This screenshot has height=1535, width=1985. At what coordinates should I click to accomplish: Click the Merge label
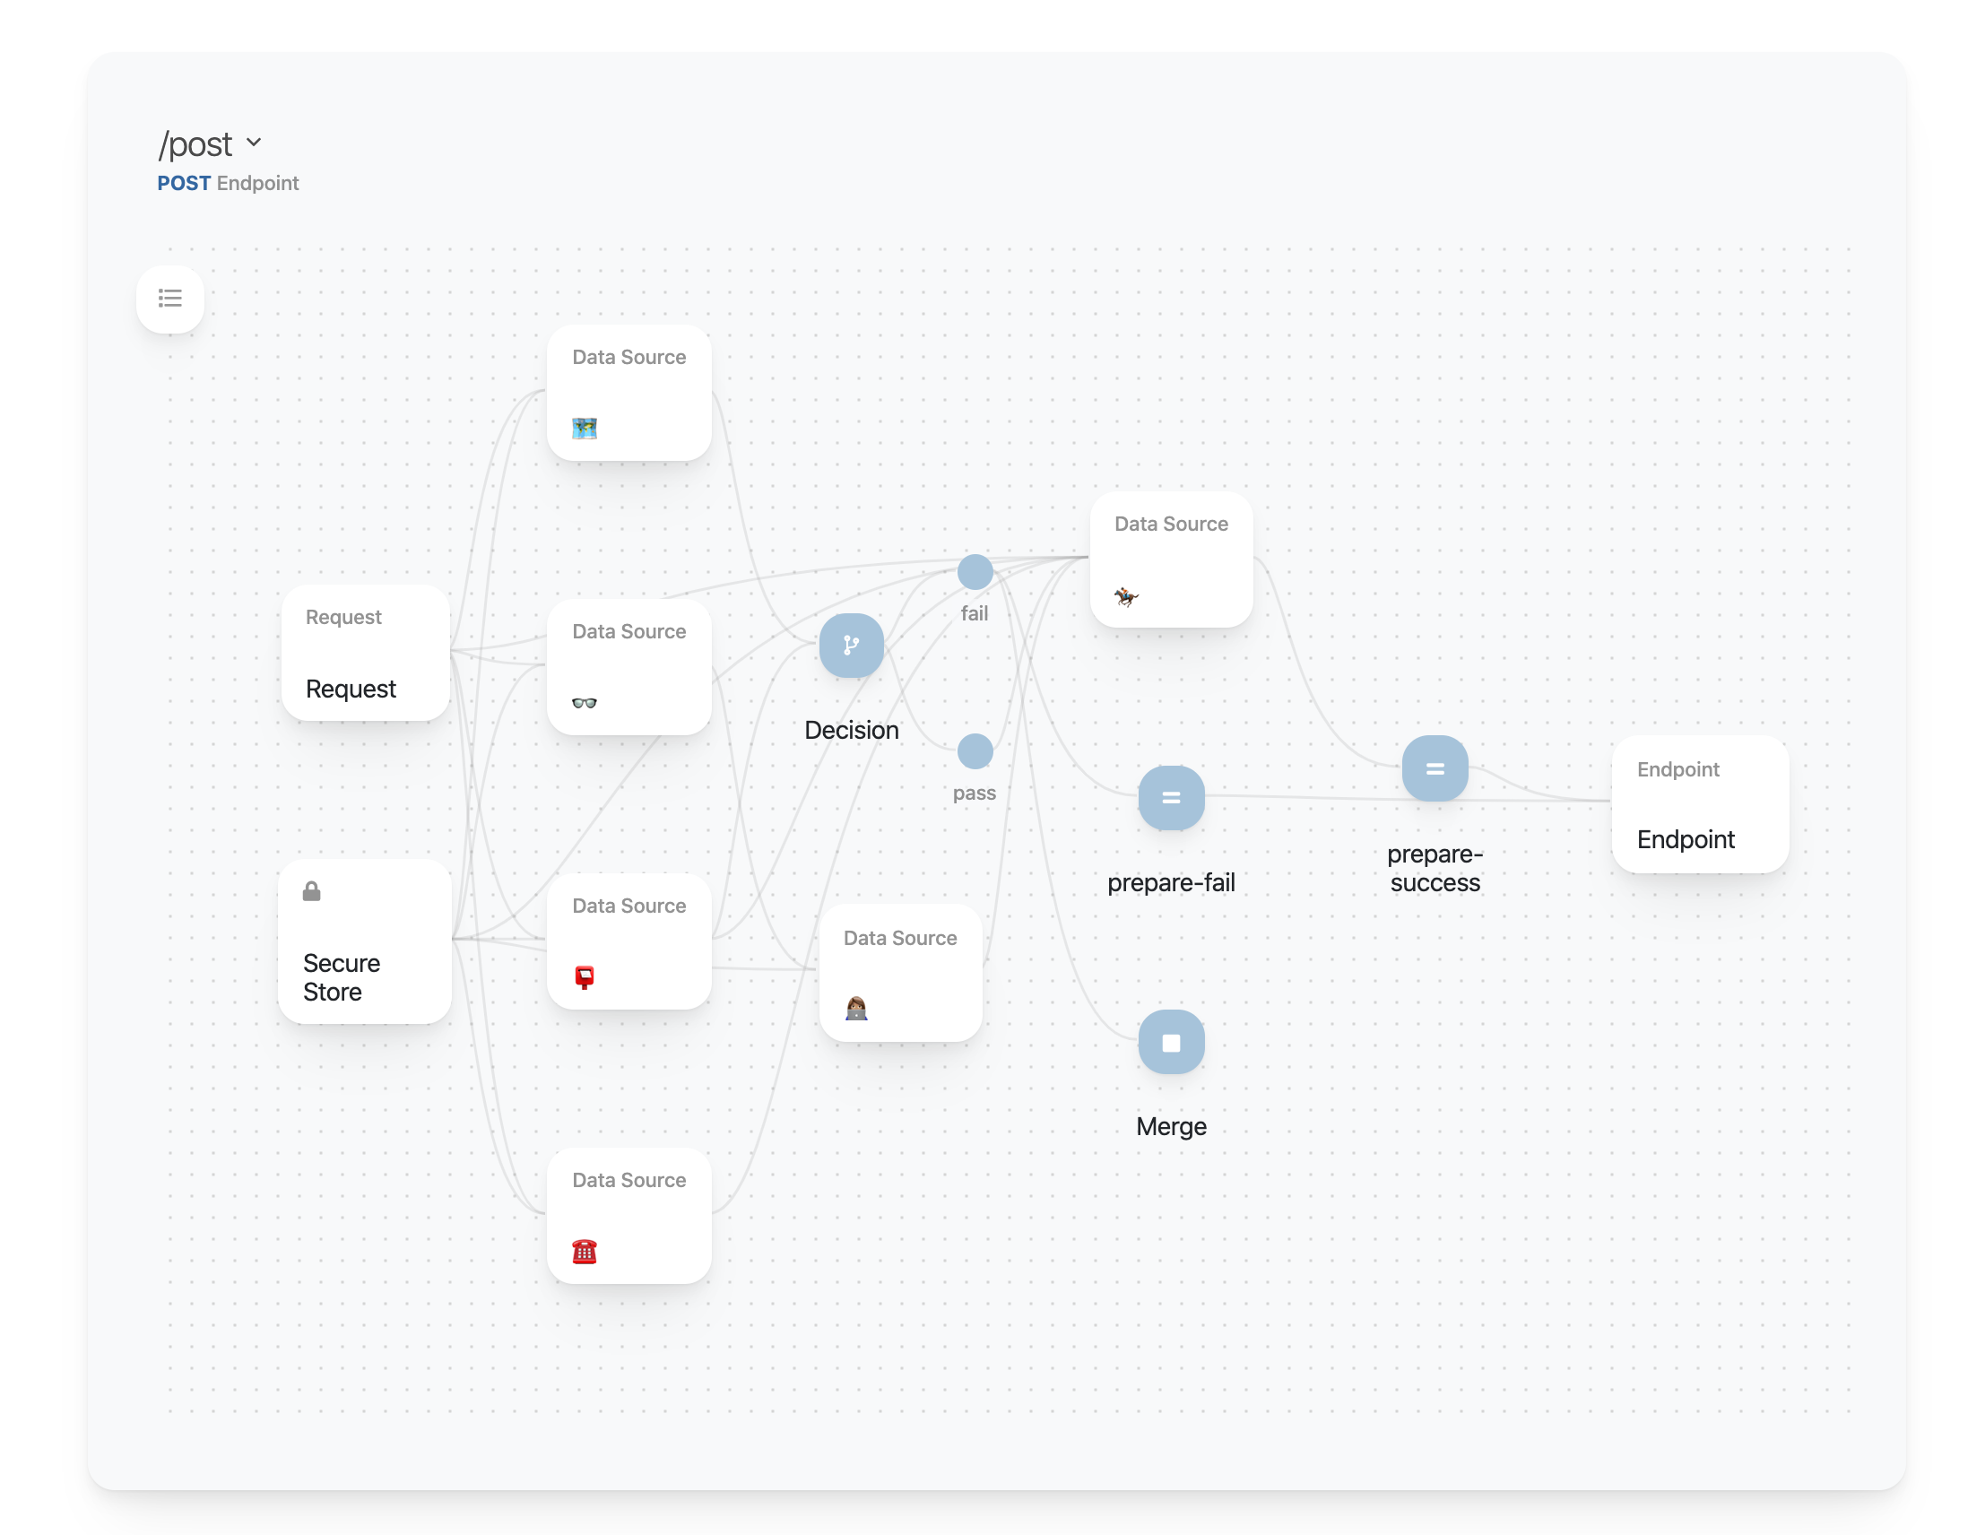coord(1171,1126)
